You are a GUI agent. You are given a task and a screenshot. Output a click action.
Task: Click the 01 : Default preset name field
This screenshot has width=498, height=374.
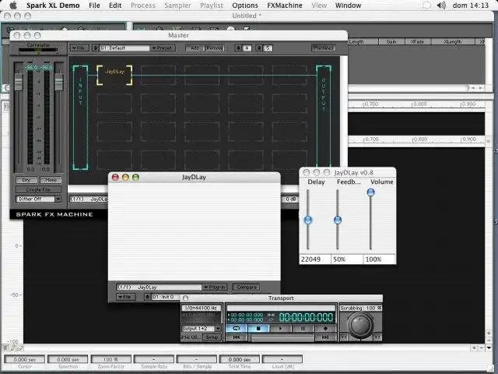[x=124, y=48]
